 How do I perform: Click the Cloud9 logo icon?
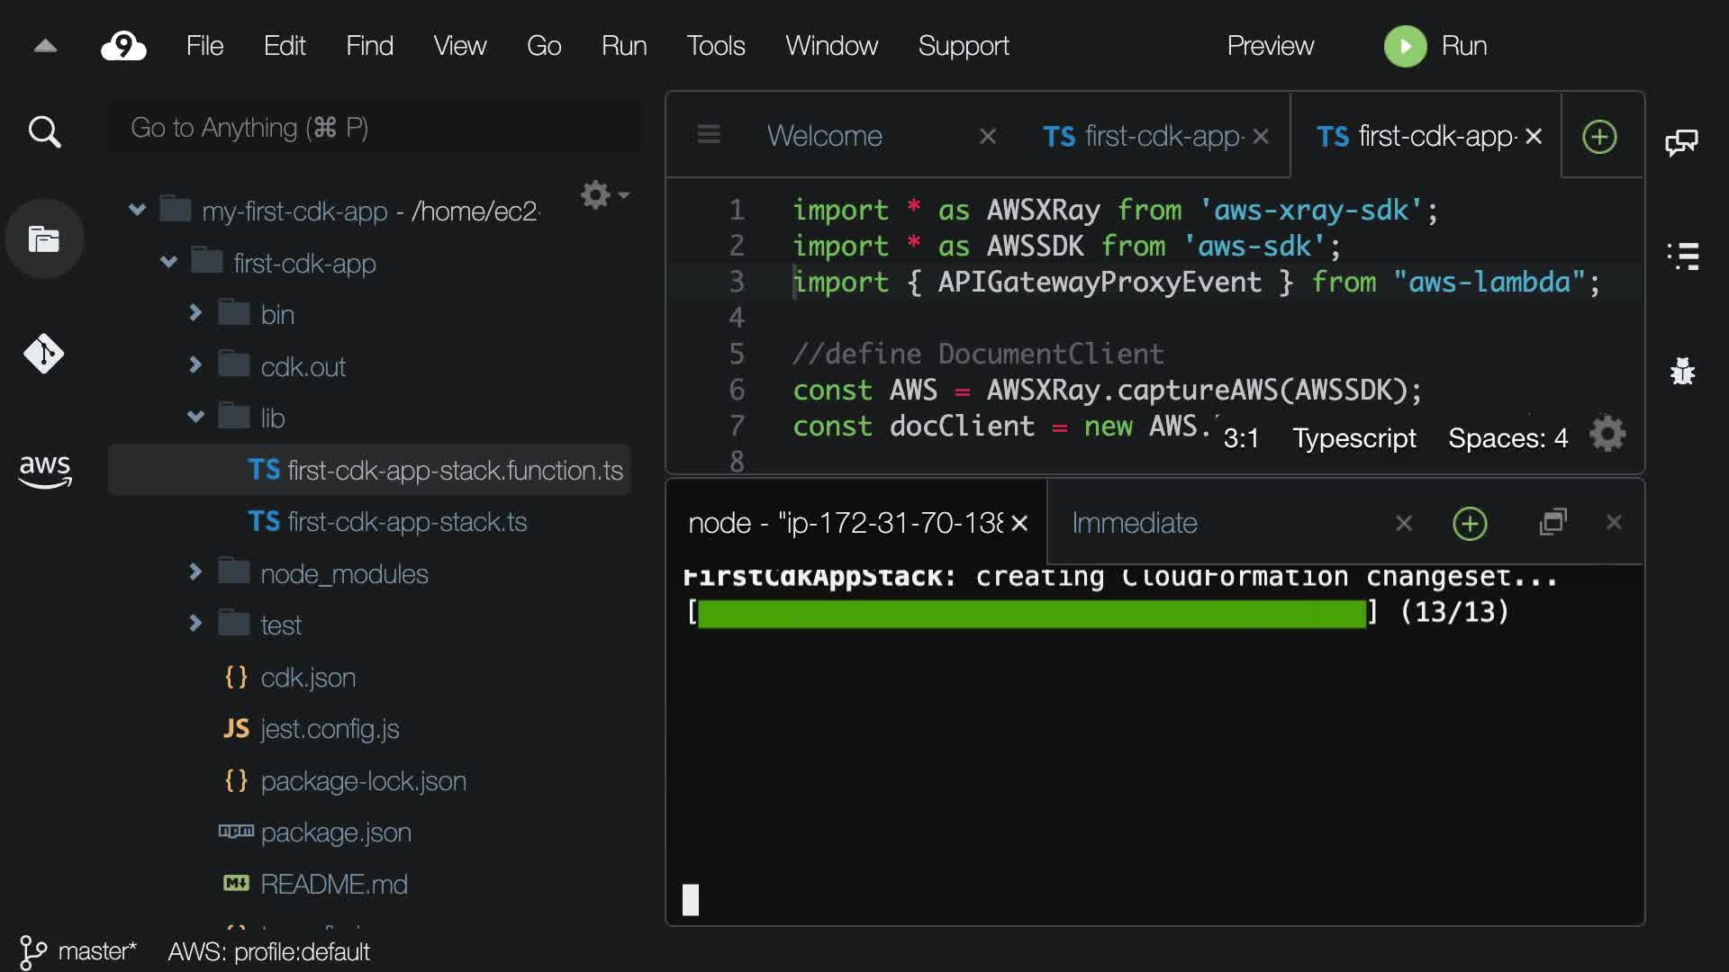click(123, 46)
